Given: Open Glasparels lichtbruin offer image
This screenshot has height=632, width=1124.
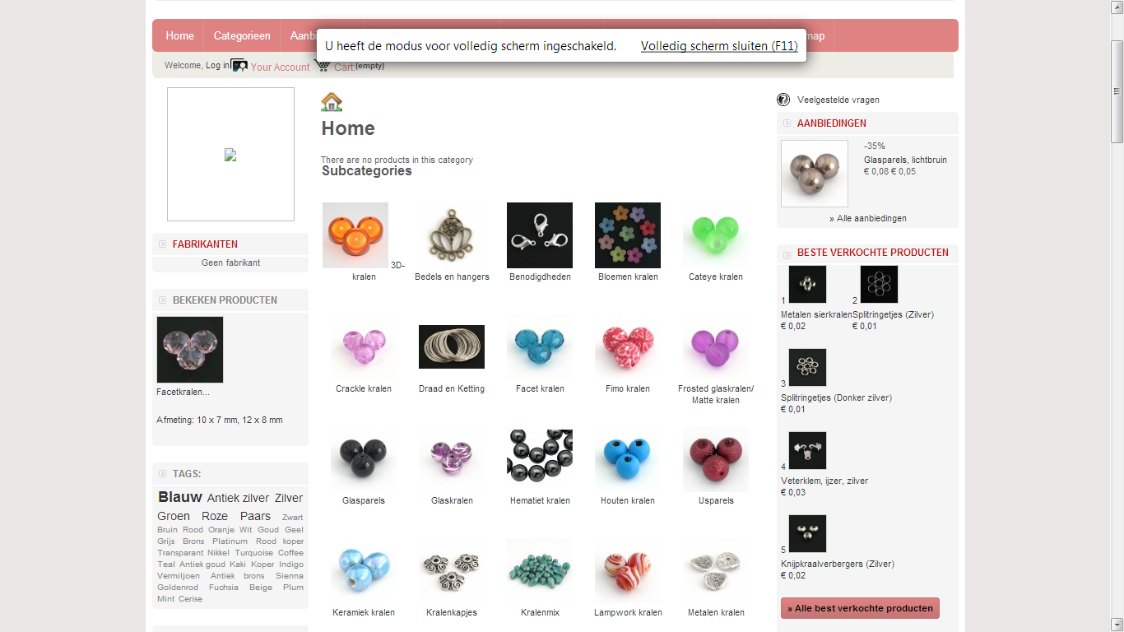Looking at the screenshot, I should point(815,174).
